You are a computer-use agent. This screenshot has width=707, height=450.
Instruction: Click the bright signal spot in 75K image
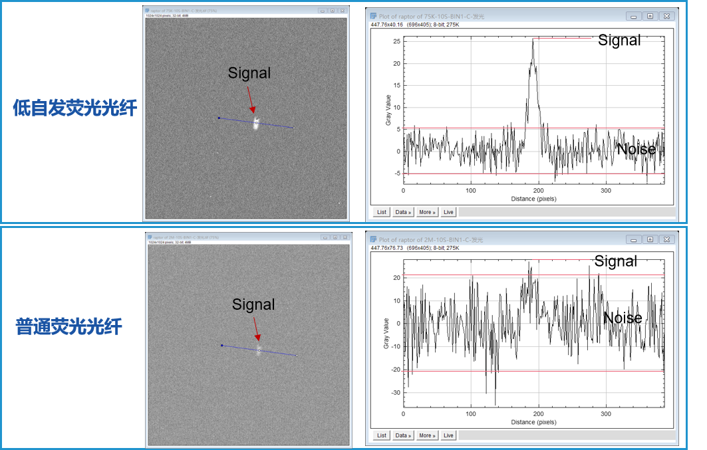coord(256,124)
